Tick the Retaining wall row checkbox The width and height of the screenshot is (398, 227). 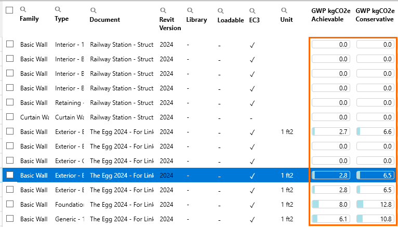(10, 103)
